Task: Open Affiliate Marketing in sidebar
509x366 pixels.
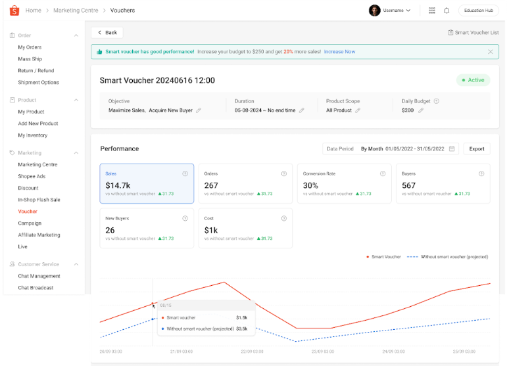Action: click(39, 235)
